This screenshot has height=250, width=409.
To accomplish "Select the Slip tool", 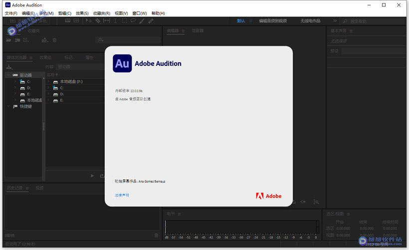I will coord(107,20).
